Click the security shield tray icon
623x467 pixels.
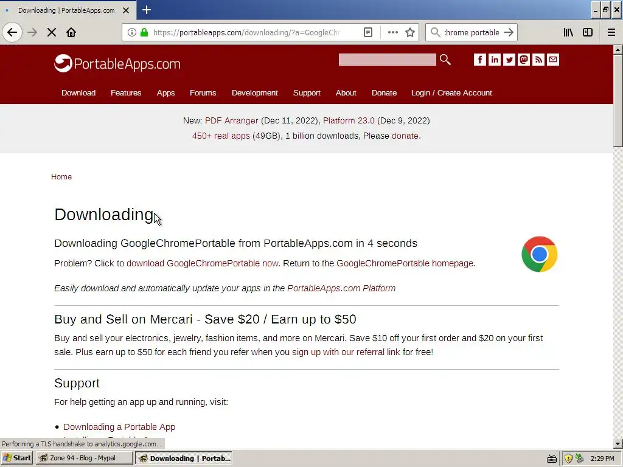[569, 458]
